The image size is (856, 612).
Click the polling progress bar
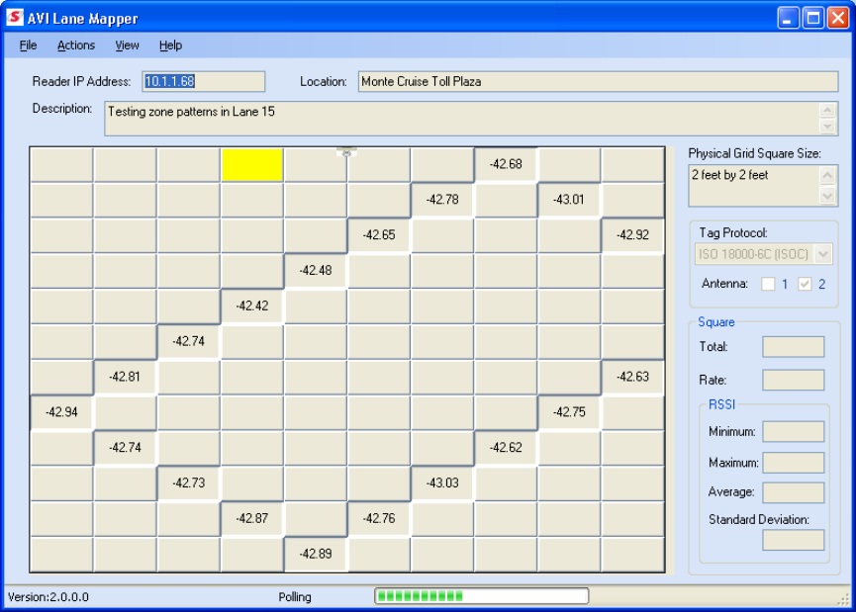(x=482, y=595)
